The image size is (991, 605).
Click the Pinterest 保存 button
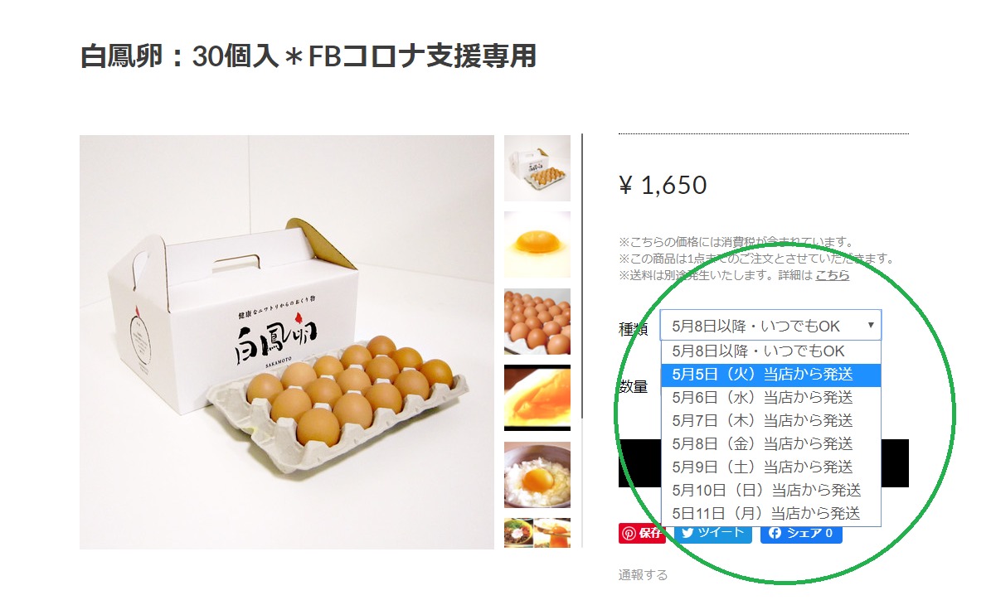(x=641, y=534)
